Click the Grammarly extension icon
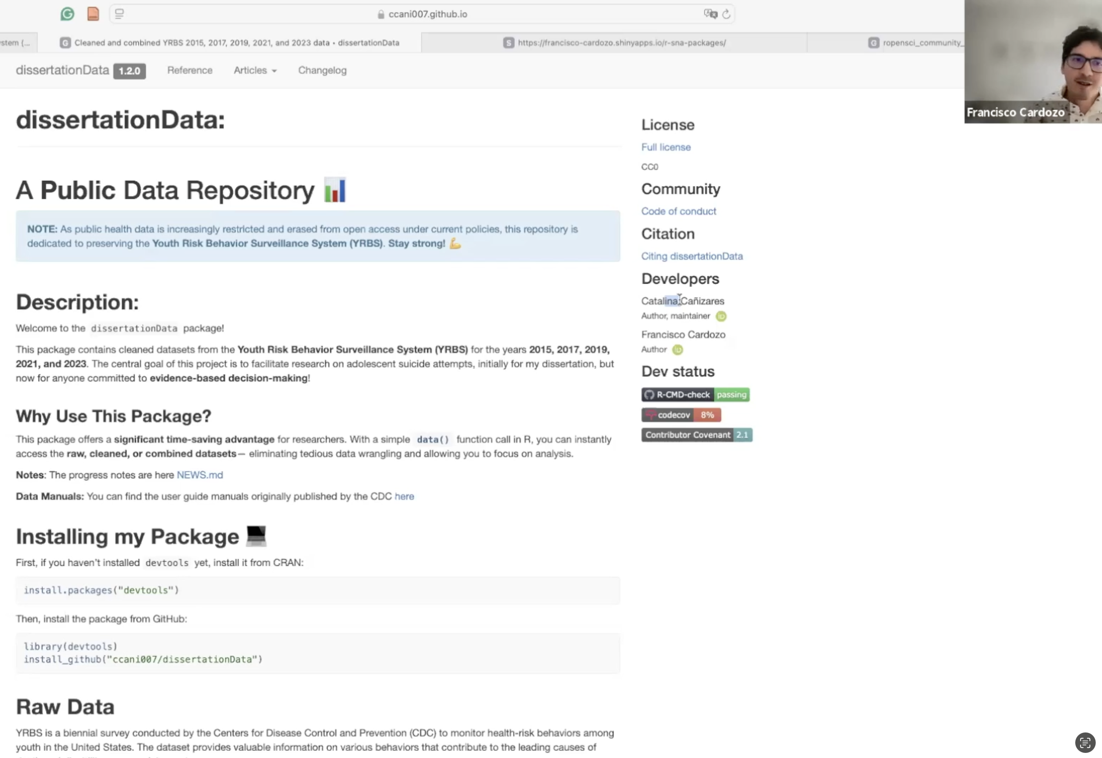The width and height of the screenshot is (1102, 758). click(68, 14)
